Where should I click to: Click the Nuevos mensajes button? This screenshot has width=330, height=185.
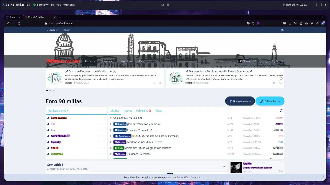coord(240,101)
